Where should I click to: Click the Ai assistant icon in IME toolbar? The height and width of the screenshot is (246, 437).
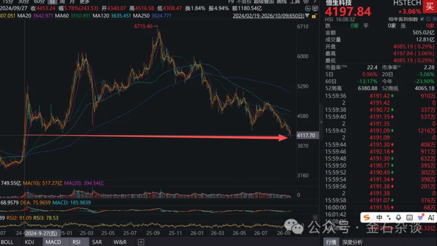[x=431, y=217]
